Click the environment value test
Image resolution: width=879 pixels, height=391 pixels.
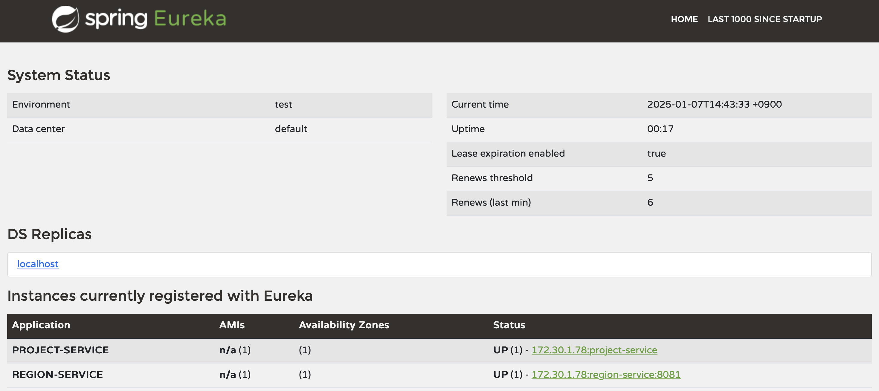click(283, 104)
